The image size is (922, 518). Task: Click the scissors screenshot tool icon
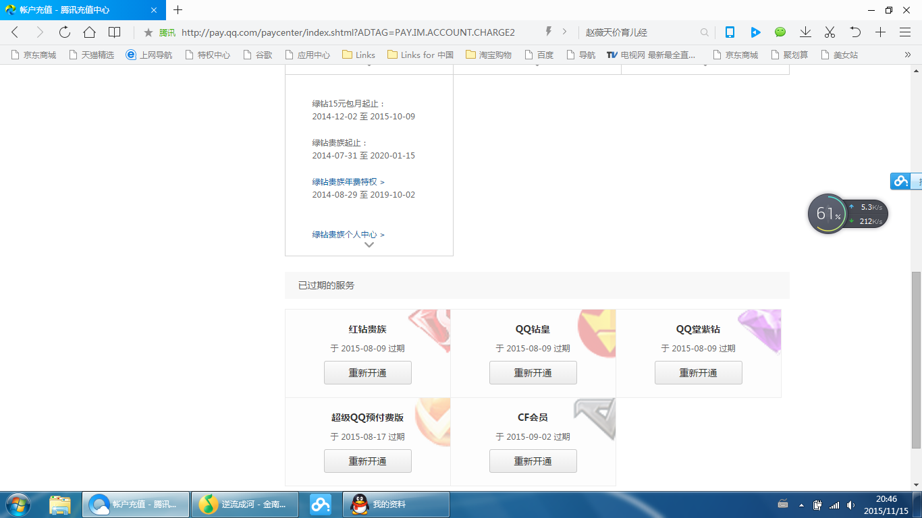pos(830,32)
